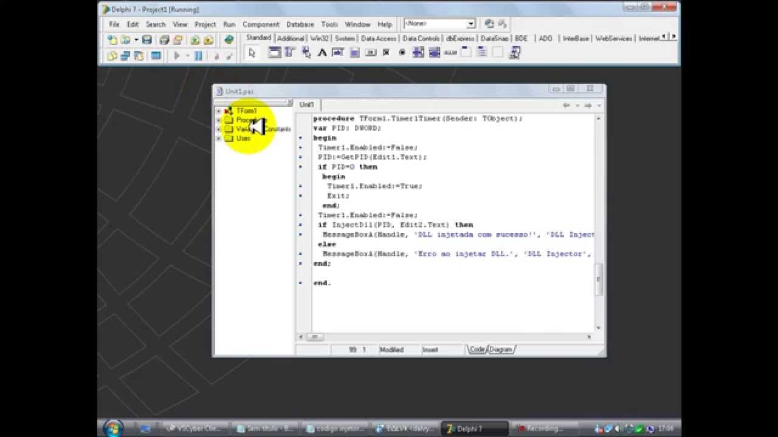
Task: Select the MainMenu component icon
Action: (x=291, y=53)
